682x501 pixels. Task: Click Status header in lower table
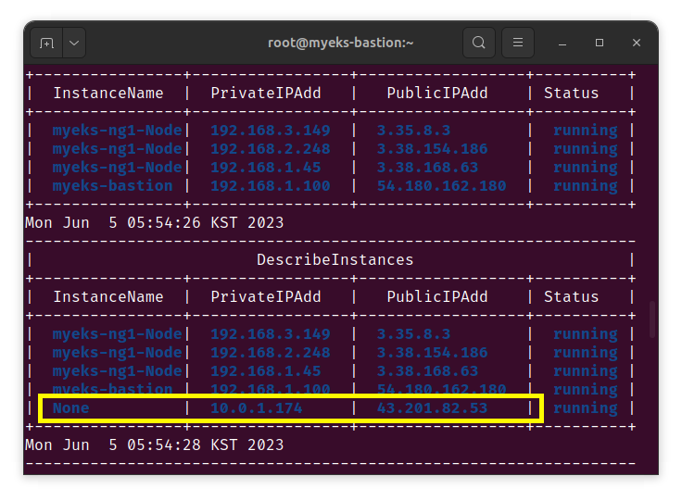click(x=571, y=296)
